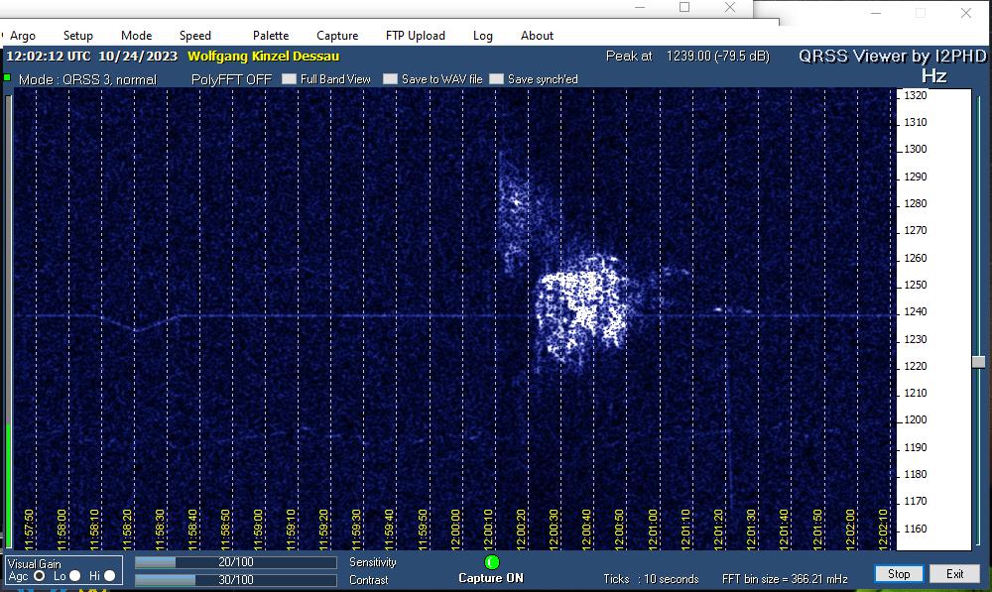Adjust the Contrast slider bar at 30/100
The width and height of the screenshot is (992, 592).
pyautogui.click(x=236, y=580)
